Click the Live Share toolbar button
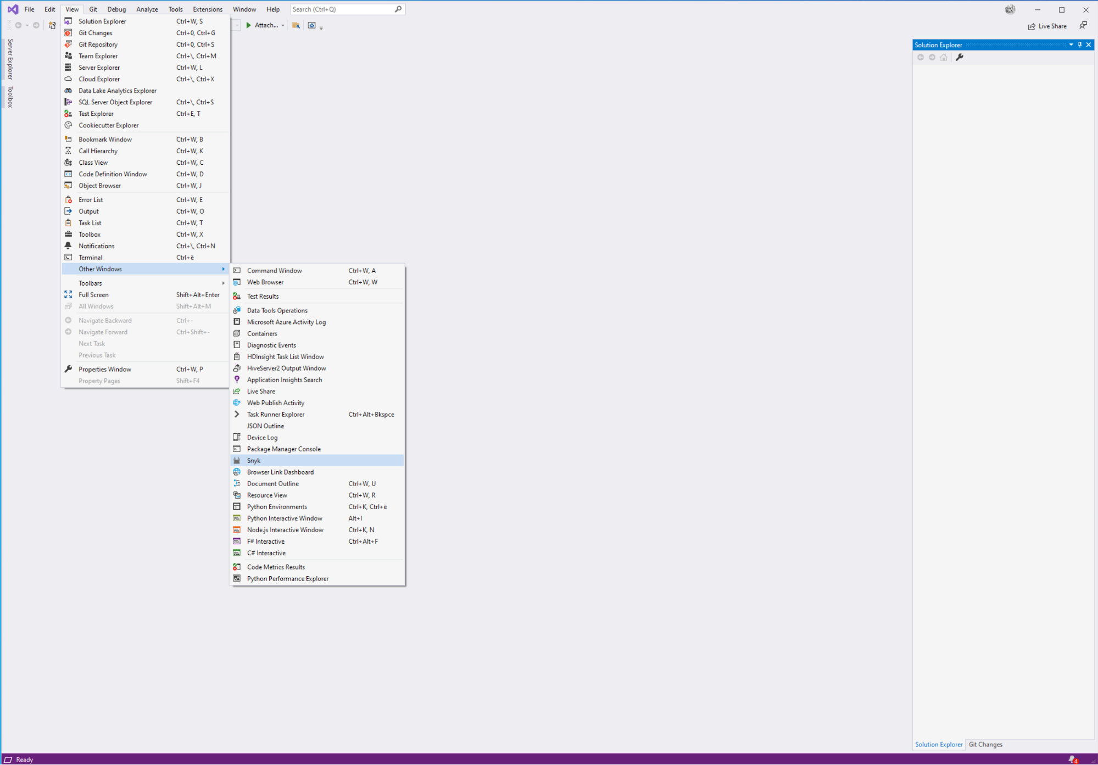Viewport: 1098px width, 765px height. (1047, 26)
